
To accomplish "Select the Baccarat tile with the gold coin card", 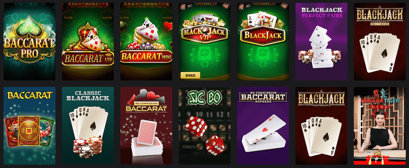I will [x=29, y=125].
